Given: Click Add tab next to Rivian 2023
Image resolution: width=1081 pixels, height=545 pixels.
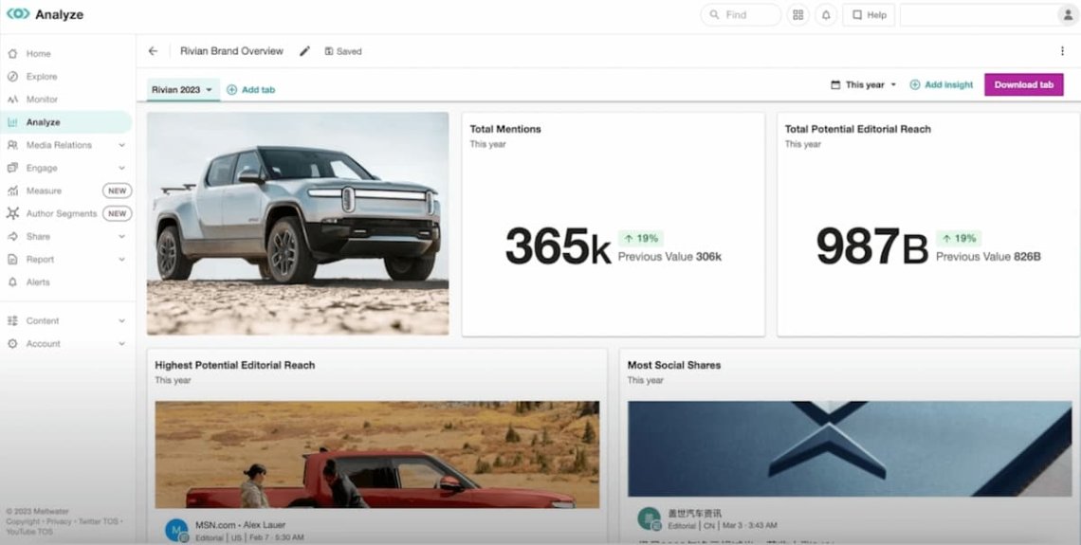Looking at the screenshot, I should 251,89.
